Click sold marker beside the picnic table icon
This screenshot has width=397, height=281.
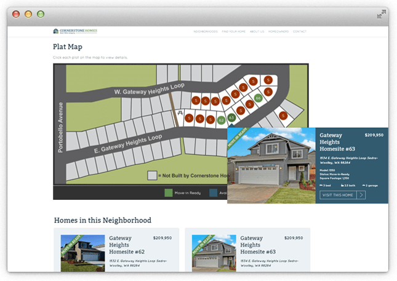click(189, 118)
